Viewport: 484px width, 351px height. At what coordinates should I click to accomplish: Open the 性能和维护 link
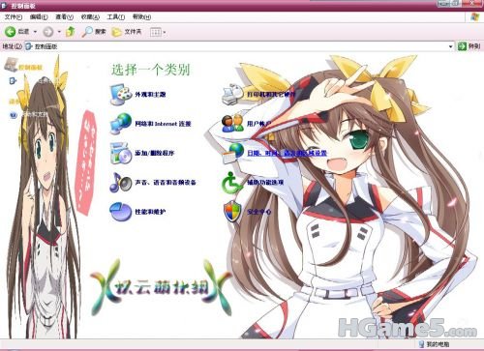pyautogui.click(x=150, y=212)
